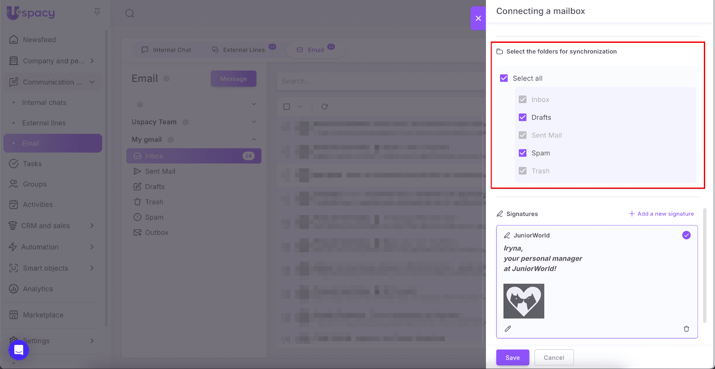The image size is (715, 369).
Task: Open the chat support bubble icon
Action: click(x=19, y=349)
